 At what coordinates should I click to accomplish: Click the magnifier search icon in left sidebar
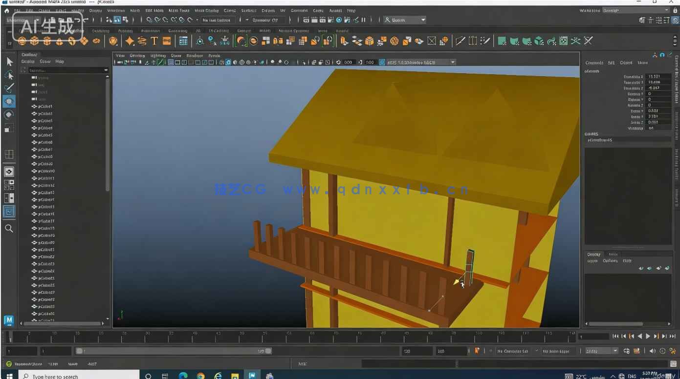[9, 228]
